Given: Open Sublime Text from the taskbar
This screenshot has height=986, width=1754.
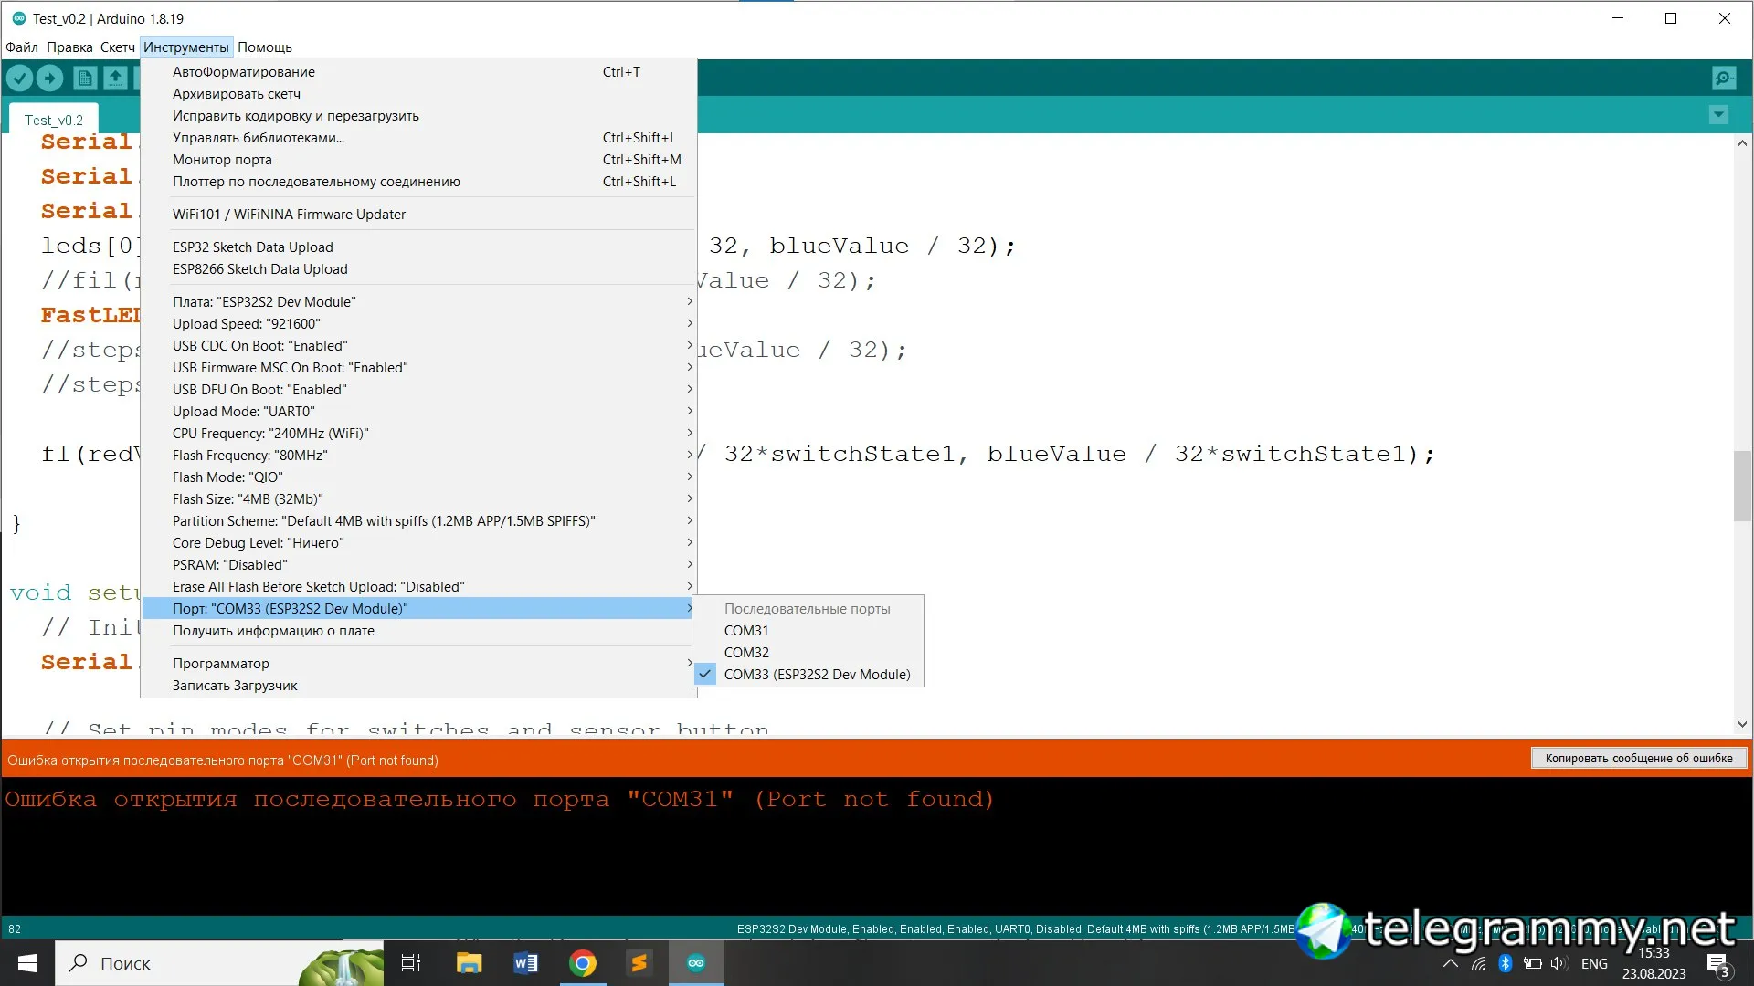Looking at the screenshot, I should [639, 963].
